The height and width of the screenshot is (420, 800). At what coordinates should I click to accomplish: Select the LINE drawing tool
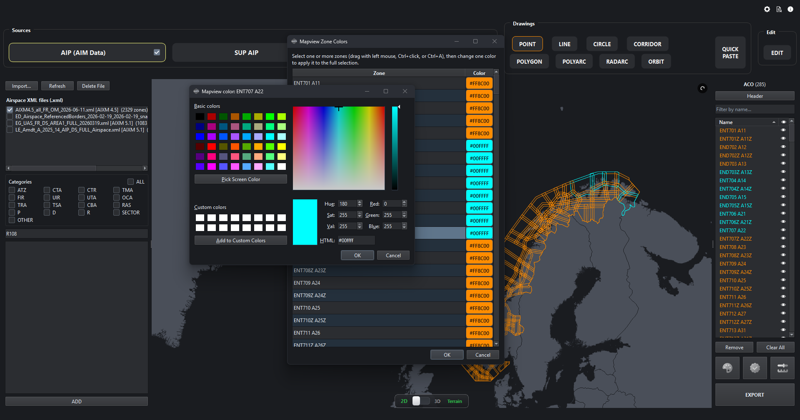pos(565,44)
